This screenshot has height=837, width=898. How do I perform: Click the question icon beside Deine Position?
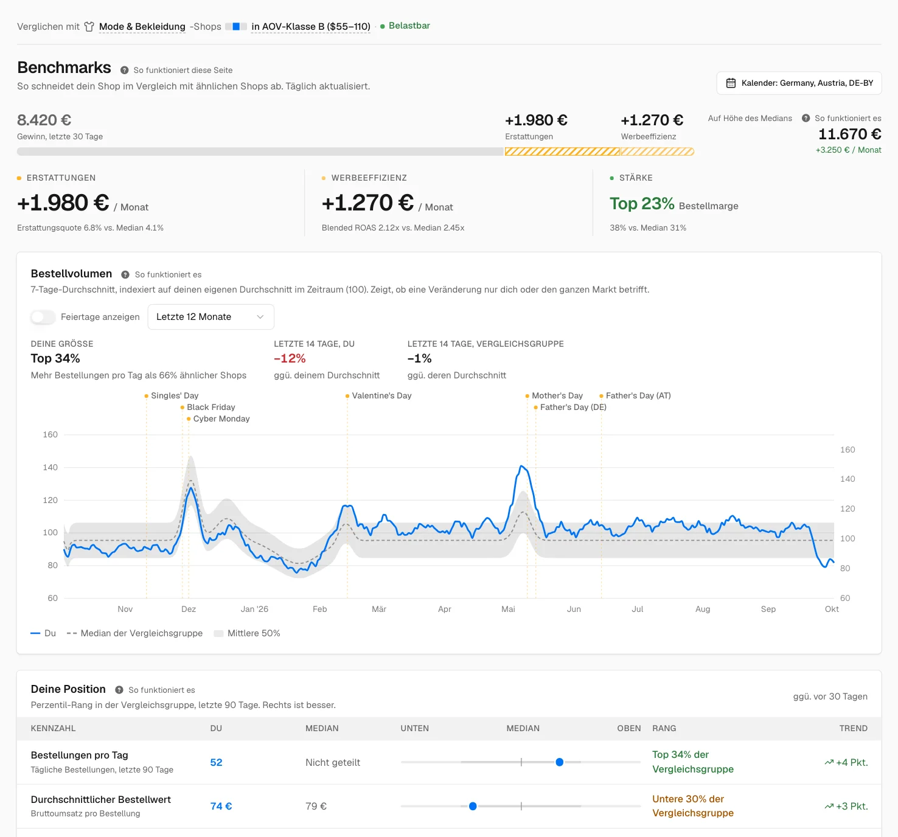(119, 690)
